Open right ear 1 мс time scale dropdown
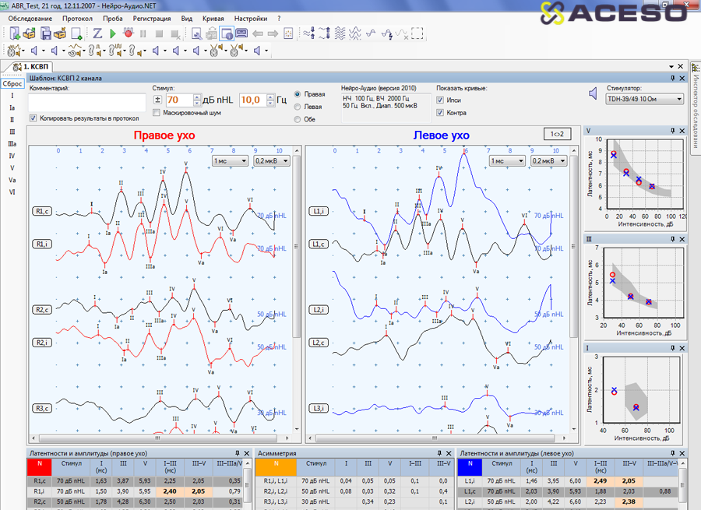The width and height of the screenshot is (701, 510). (x=231, y=160)
